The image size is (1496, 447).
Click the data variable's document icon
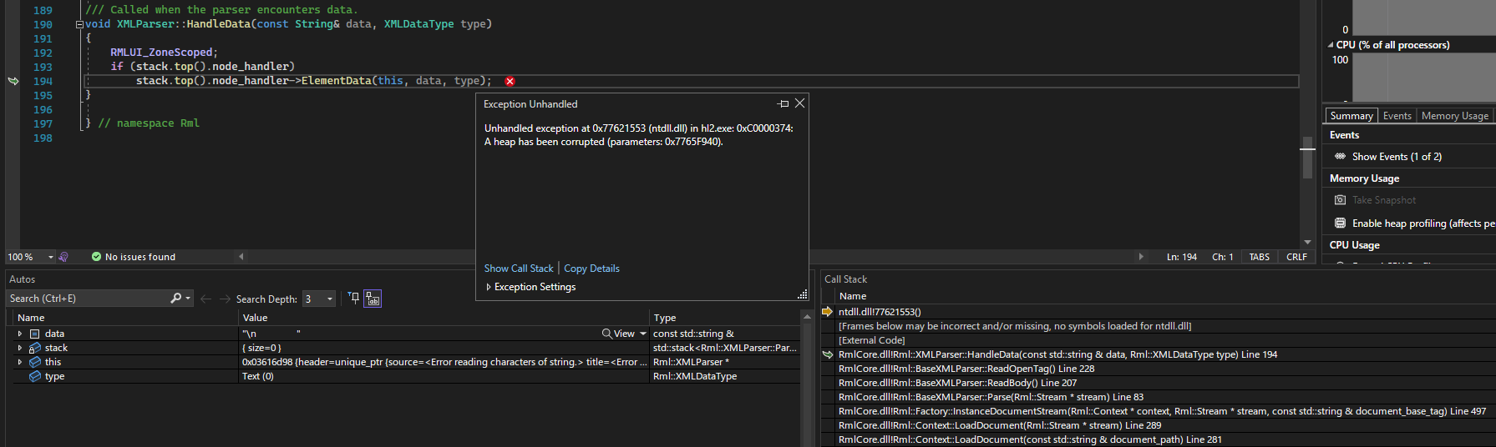pos(35,334)
